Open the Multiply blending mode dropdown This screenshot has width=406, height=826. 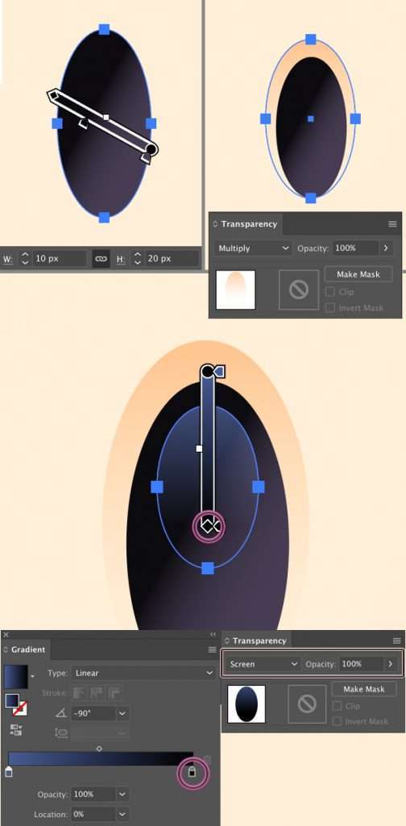[254, 248]
